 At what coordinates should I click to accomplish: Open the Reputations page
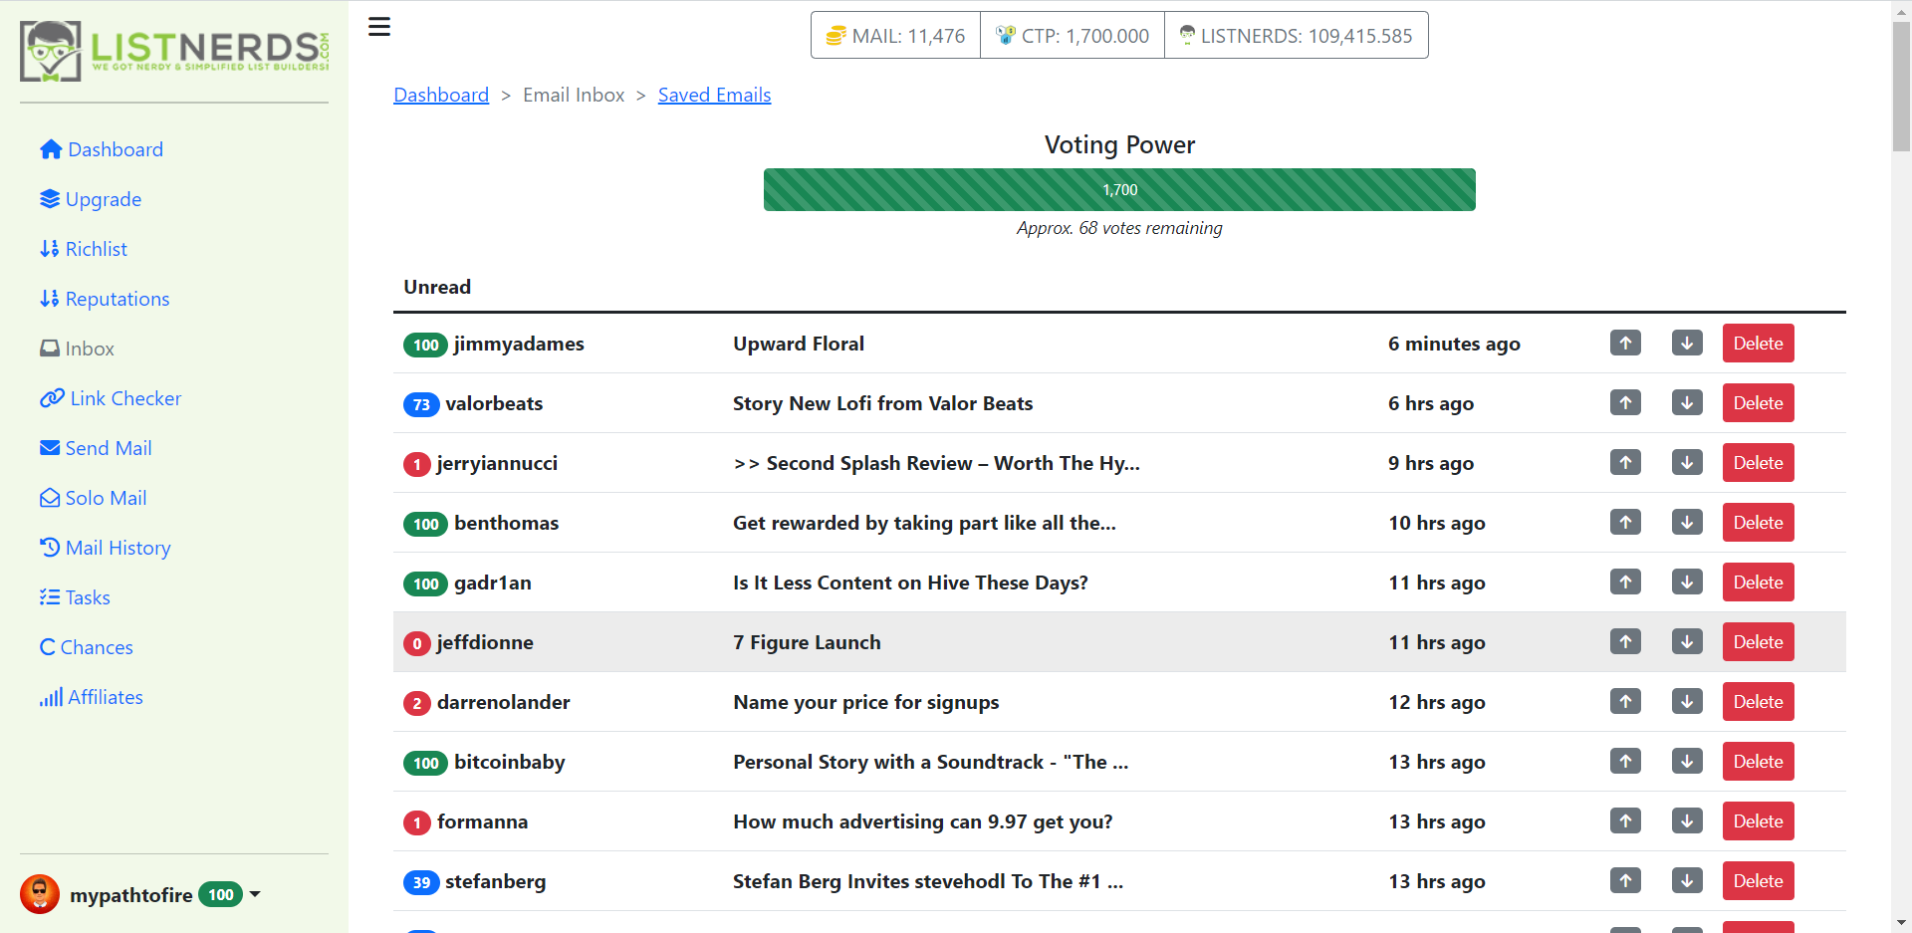pyautogui.click(x=105, y=299)
